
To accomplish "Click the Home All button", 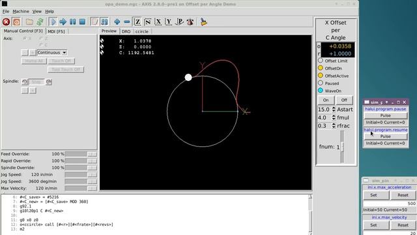I will tap(34, 61).
